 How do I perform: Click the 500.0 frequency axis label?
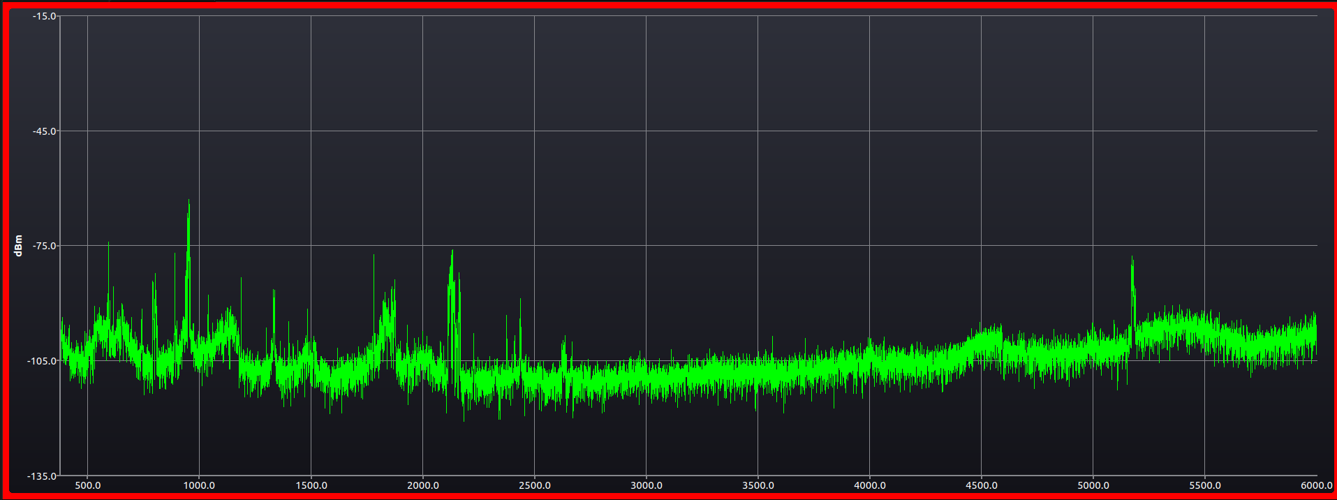[x=87, y=485]
